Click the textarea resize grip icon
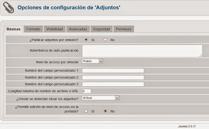Image resolution: width=209 pixels, height=129 pixels. pyautogui.click(x=201, y=55)
